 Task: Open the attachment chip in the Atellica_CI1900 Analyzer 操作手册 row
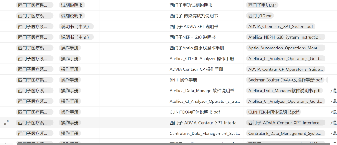(286, 59)
